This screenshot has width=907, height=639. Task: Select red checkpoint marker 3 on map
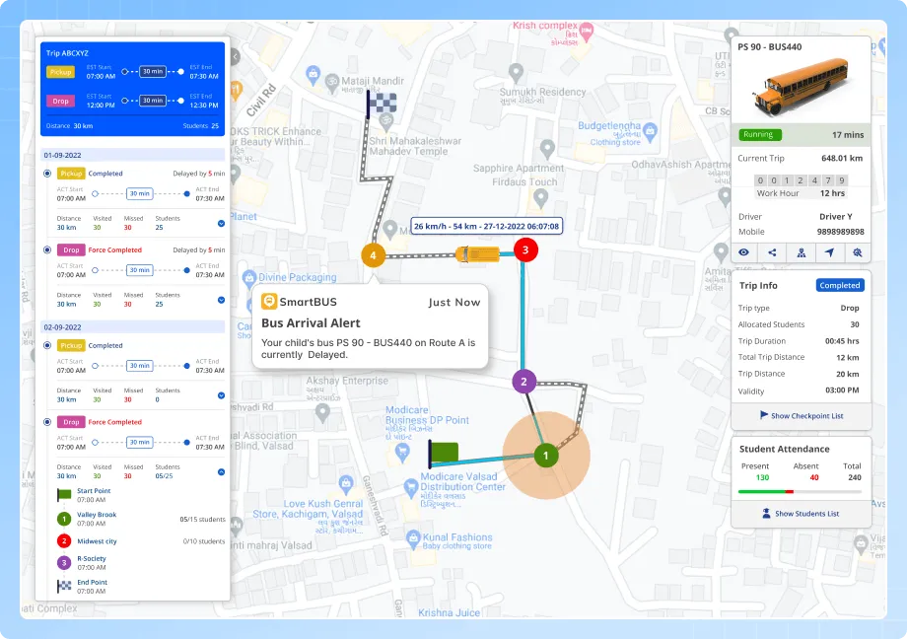[525, 250]
